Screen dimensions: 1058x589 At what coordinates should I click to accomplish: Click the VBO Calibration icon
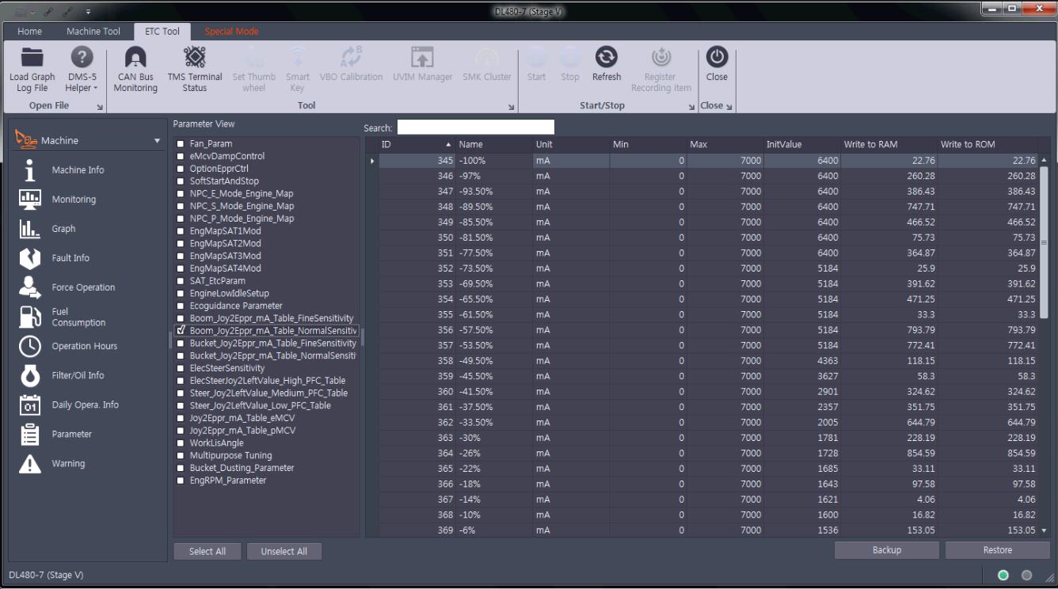[x=351, y=58]
